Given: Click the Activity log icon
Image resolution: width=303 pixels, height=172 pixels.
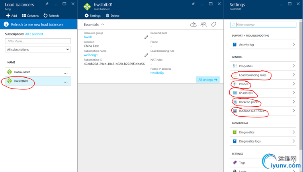Looking at the screenshot, I should 235,45.
